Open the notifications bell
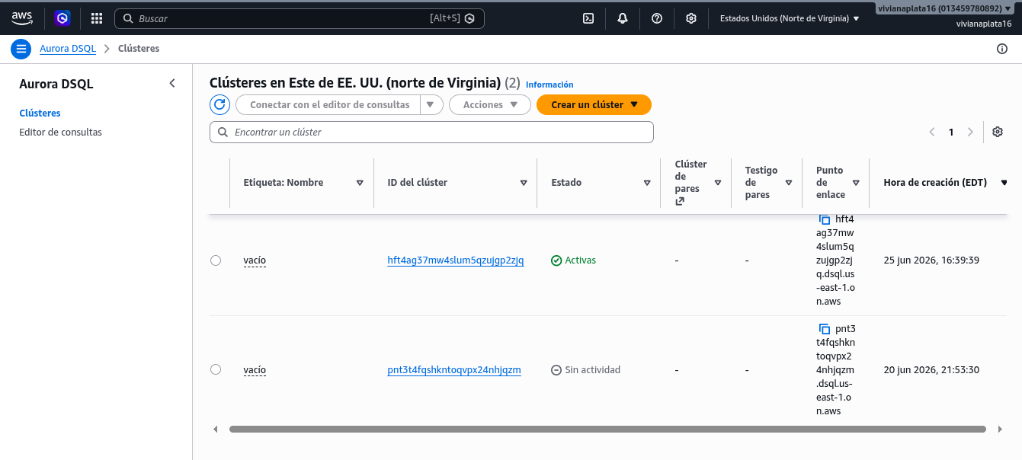 coord(623,18)
